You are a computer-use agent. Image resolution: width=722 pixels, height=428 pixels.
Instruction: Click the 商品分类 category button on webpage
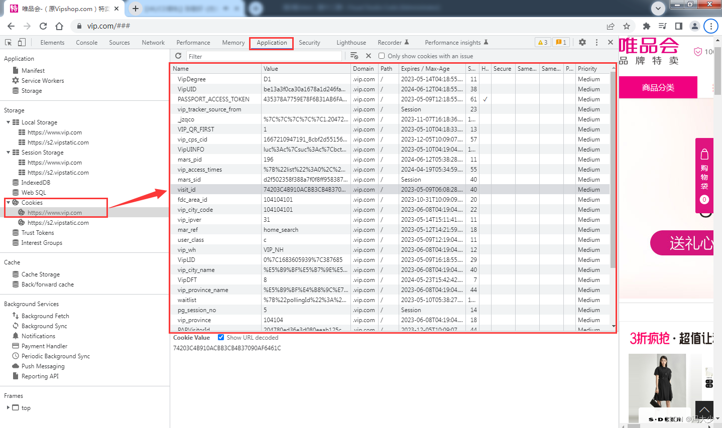click(x=658, y=87)
